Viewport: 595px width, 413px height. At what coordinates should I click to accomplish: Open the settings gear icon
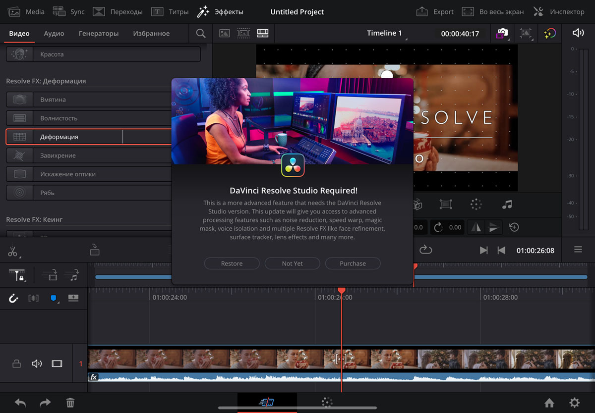[x=575, y=403]
